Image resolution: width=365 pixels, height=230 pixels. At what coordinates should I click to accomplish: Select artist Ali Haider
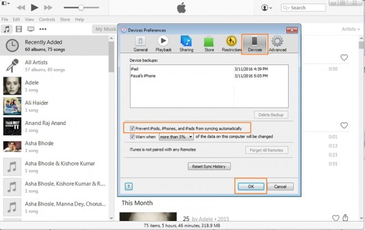tap(54, 106)
